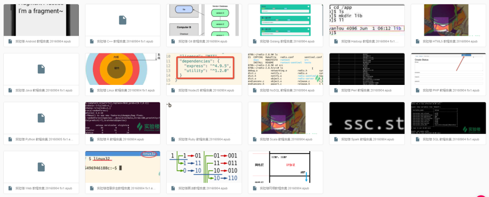Select file name '实验楼 Linux 教程合集 20160904 fix1.epub'
The height and width of the screenshot is (197, 489).
[x=126, y=91]
